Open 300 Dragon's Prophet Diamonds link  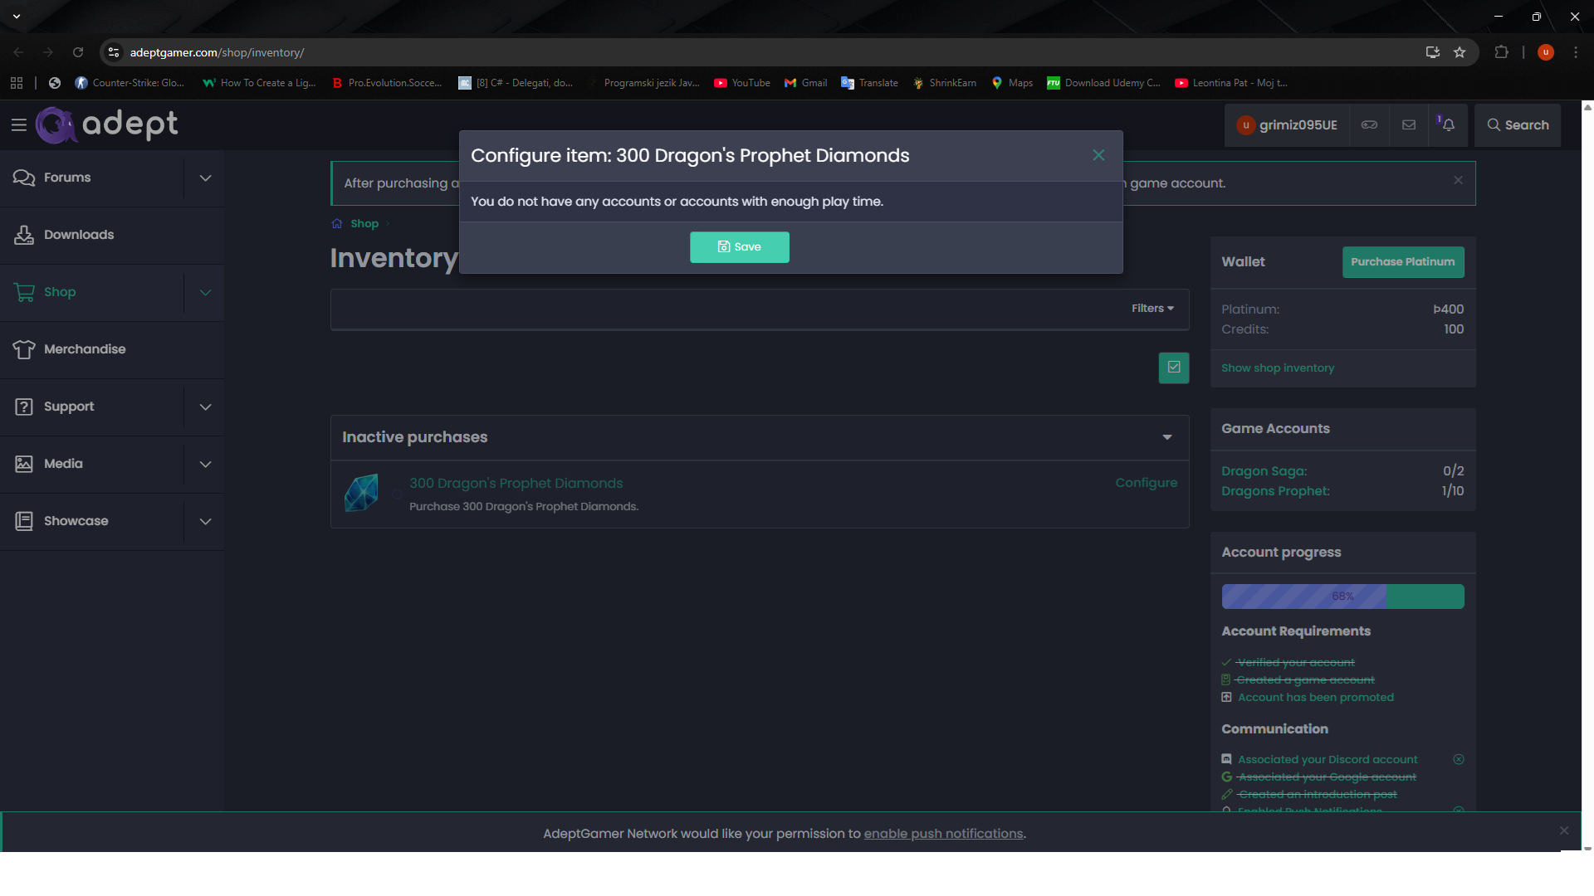(516, 484)
